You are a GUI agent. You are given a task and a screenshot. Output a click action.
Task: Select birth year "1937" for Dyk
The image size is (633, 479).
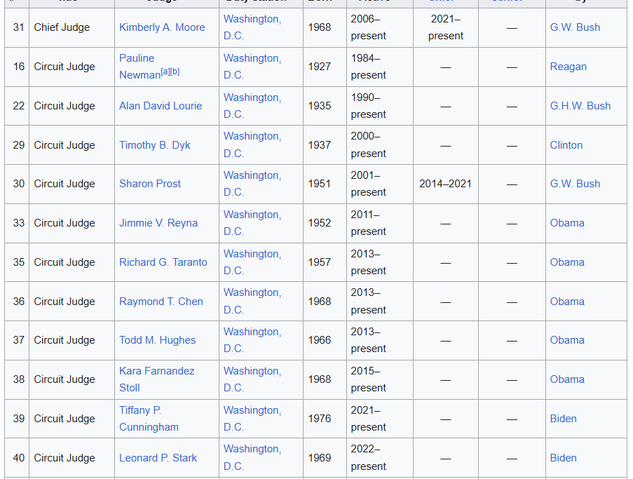tap(320, 145)
